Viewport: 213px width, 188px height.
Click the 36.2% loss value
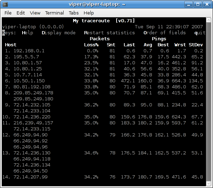[x=91, y=105]
